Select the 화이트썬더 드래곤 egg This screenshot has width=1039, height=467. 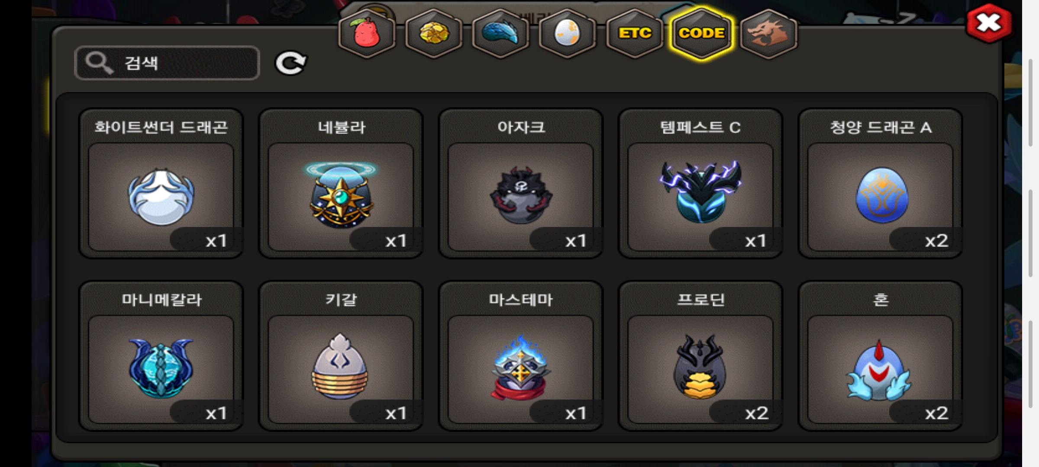(161, 183)
